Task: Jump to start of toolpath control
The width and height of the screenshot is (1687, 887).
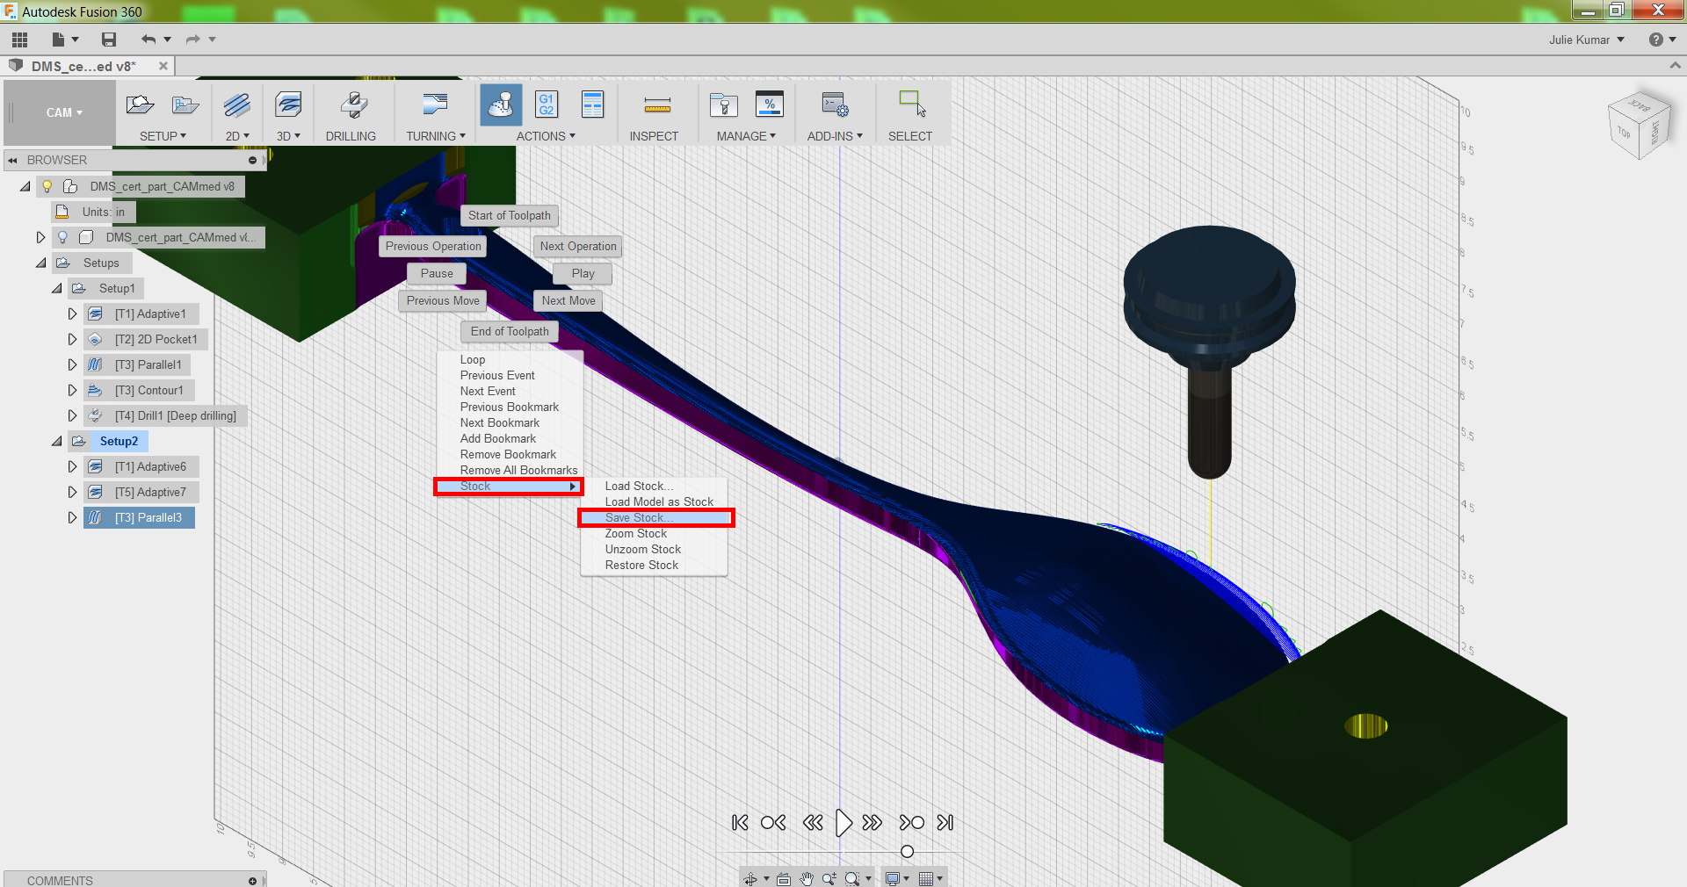Action: pyautogui.click(x=740, y=823)
